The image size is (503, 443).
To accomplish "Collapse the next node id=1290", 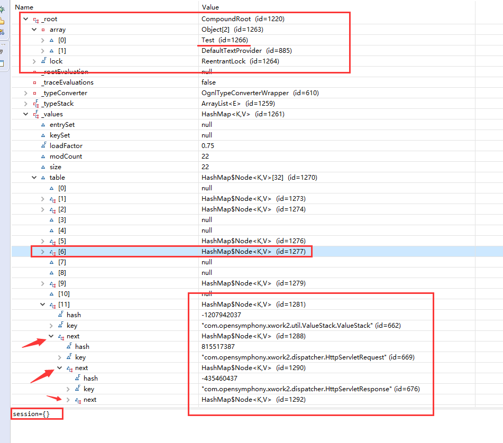I will pos(60,368).
